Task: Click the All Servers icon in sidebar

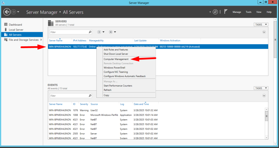Action: pyautogui.click(x=6, y=35)
